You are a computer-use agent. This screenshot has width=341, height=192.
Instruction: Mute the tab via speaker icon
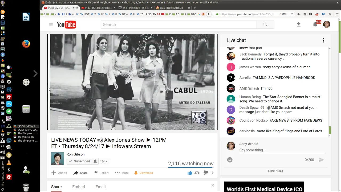tap(74, 8)
